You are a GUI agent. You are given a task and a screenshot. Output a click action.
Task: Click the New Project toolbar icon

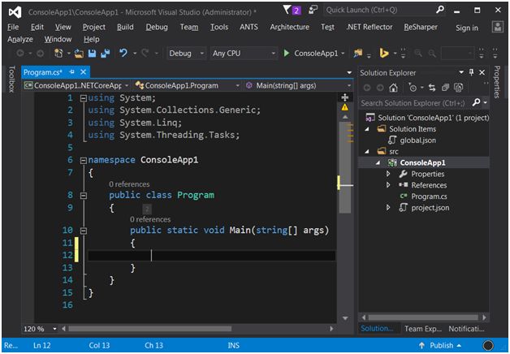[x=58, y=54]
